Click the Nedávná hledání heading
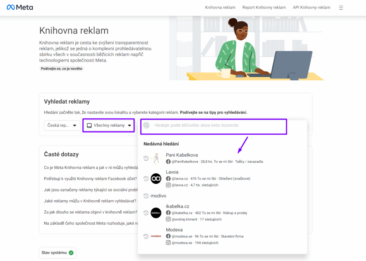366x261 pixels. 161,144
